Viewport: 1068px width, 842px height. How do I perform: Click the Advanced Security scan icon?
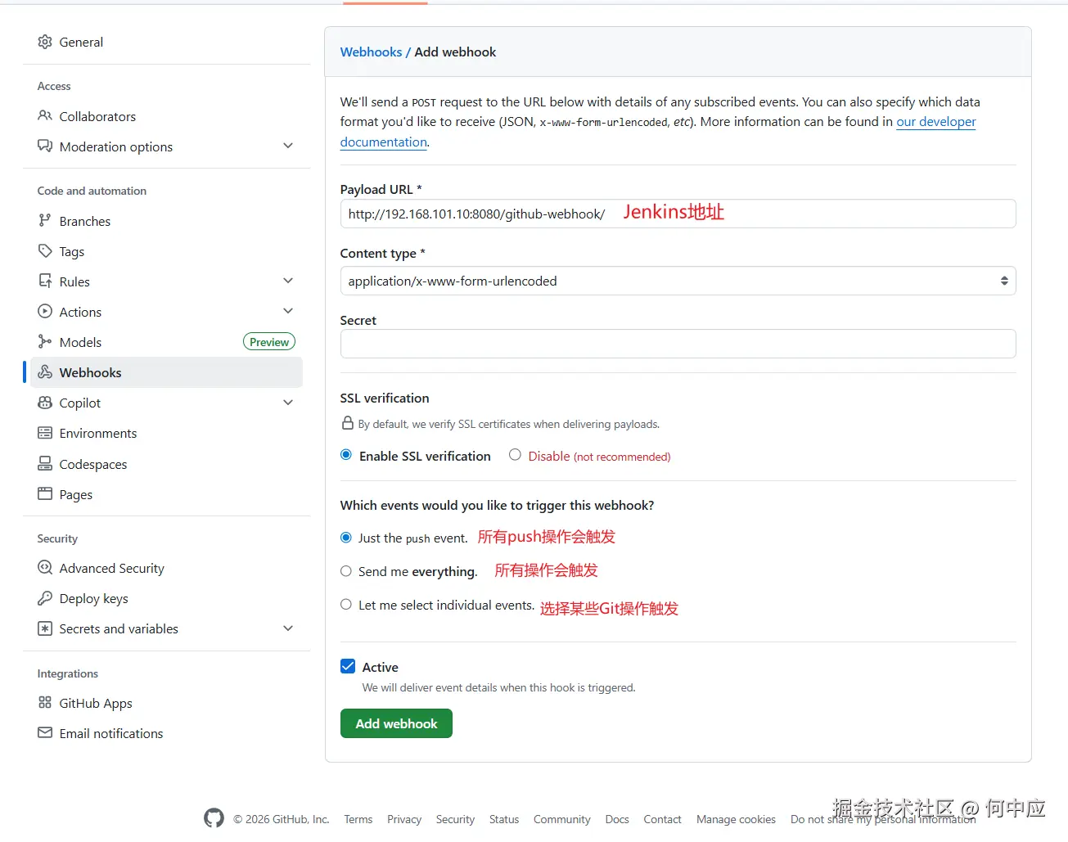(45, 568)
